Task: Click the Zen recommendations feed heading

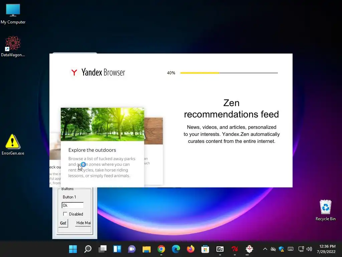Action: click(231, 109)
